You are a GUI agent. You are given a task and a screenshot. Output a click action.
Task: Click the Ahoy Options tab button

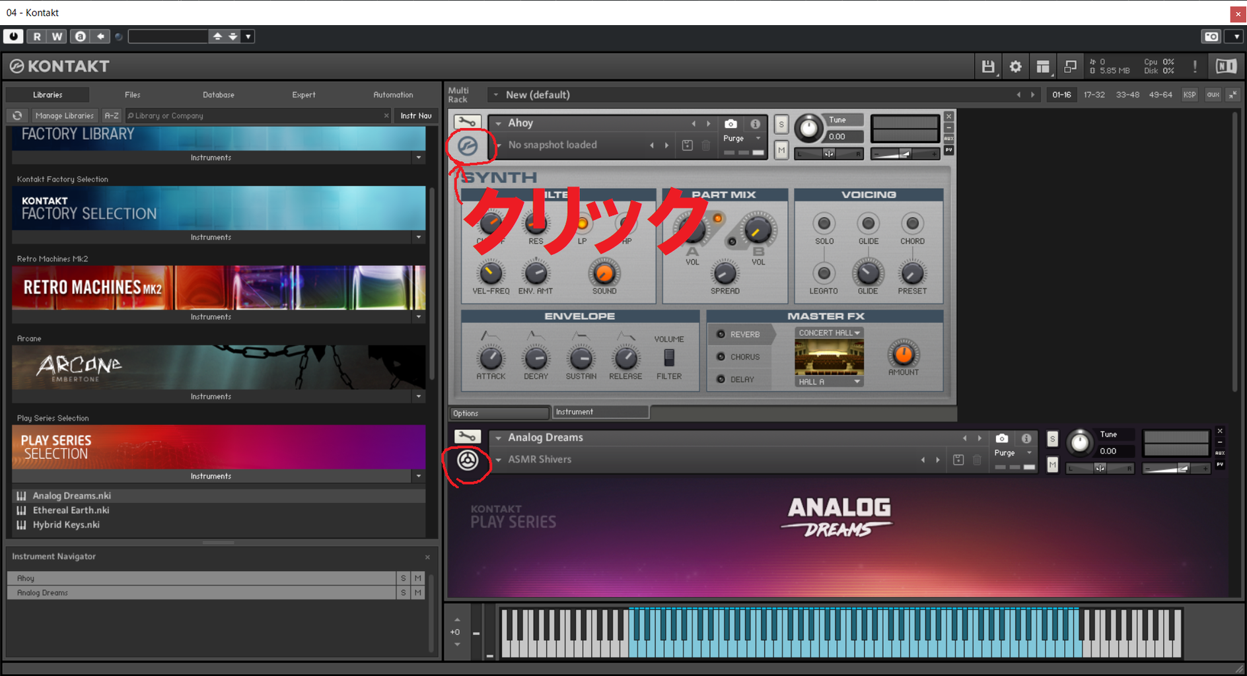(x=499, y=413)
